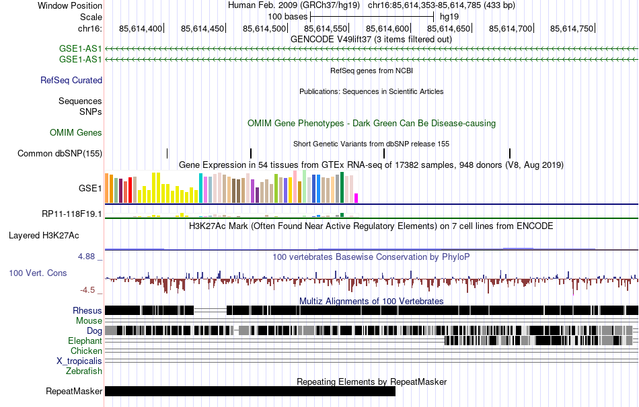
Task: Click the 85,614,700 ruler position label
Action: tap(511, 28)
